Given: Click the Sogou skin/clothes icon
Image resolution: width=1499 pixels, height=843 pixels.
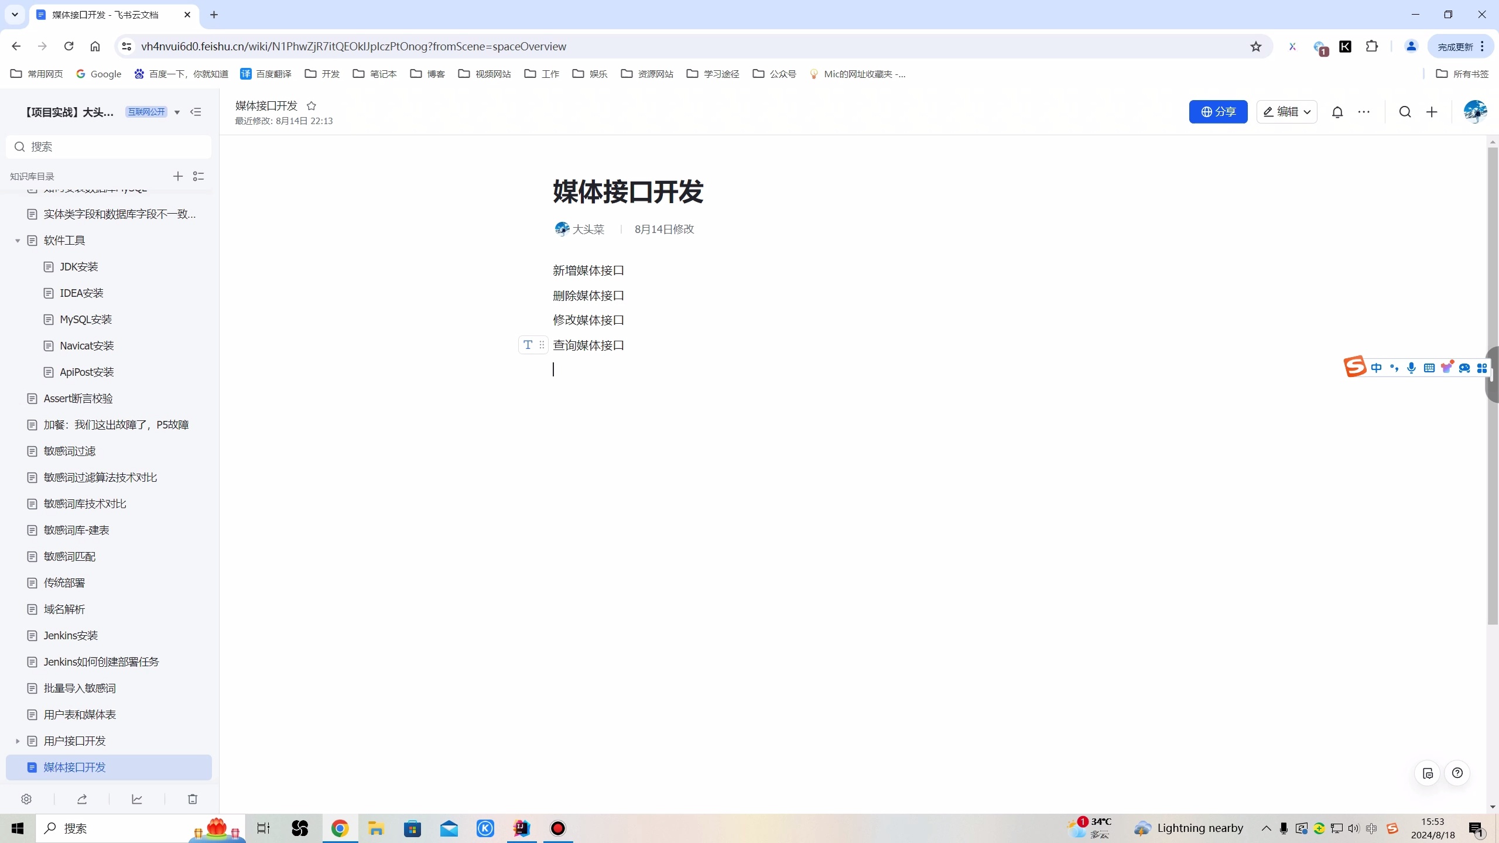Looking at the screenshot, I should tap(1447, 367).
